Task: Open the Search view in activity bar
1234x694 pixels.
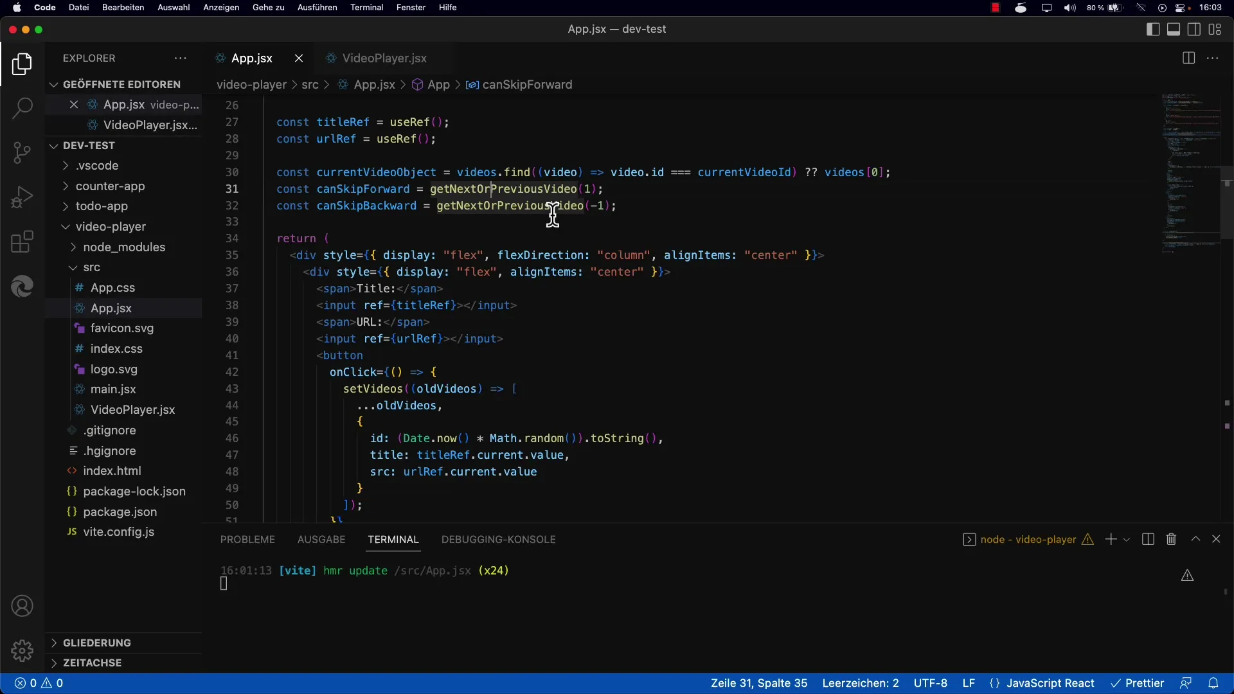Action: [x=22, y=108]
